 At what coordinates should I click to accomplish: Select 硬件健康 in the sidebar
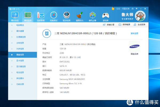point(23,31)
